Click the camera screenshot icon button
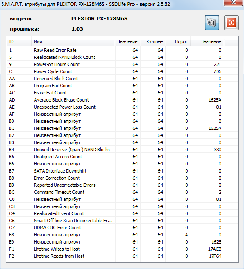Viewport: 244px width, 269px height. 211,23
